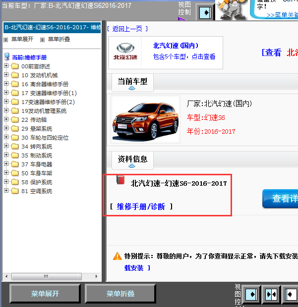Viewport: 298px width, 307px height.
Task: Click the 载安装 download link
Action: coord(134,268)
